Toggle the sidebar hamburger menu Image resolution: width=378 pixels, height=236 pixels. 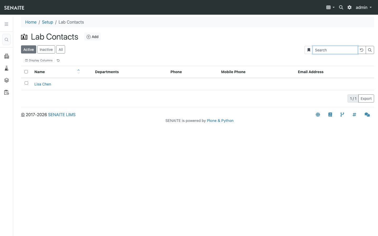tap(7, 24)
